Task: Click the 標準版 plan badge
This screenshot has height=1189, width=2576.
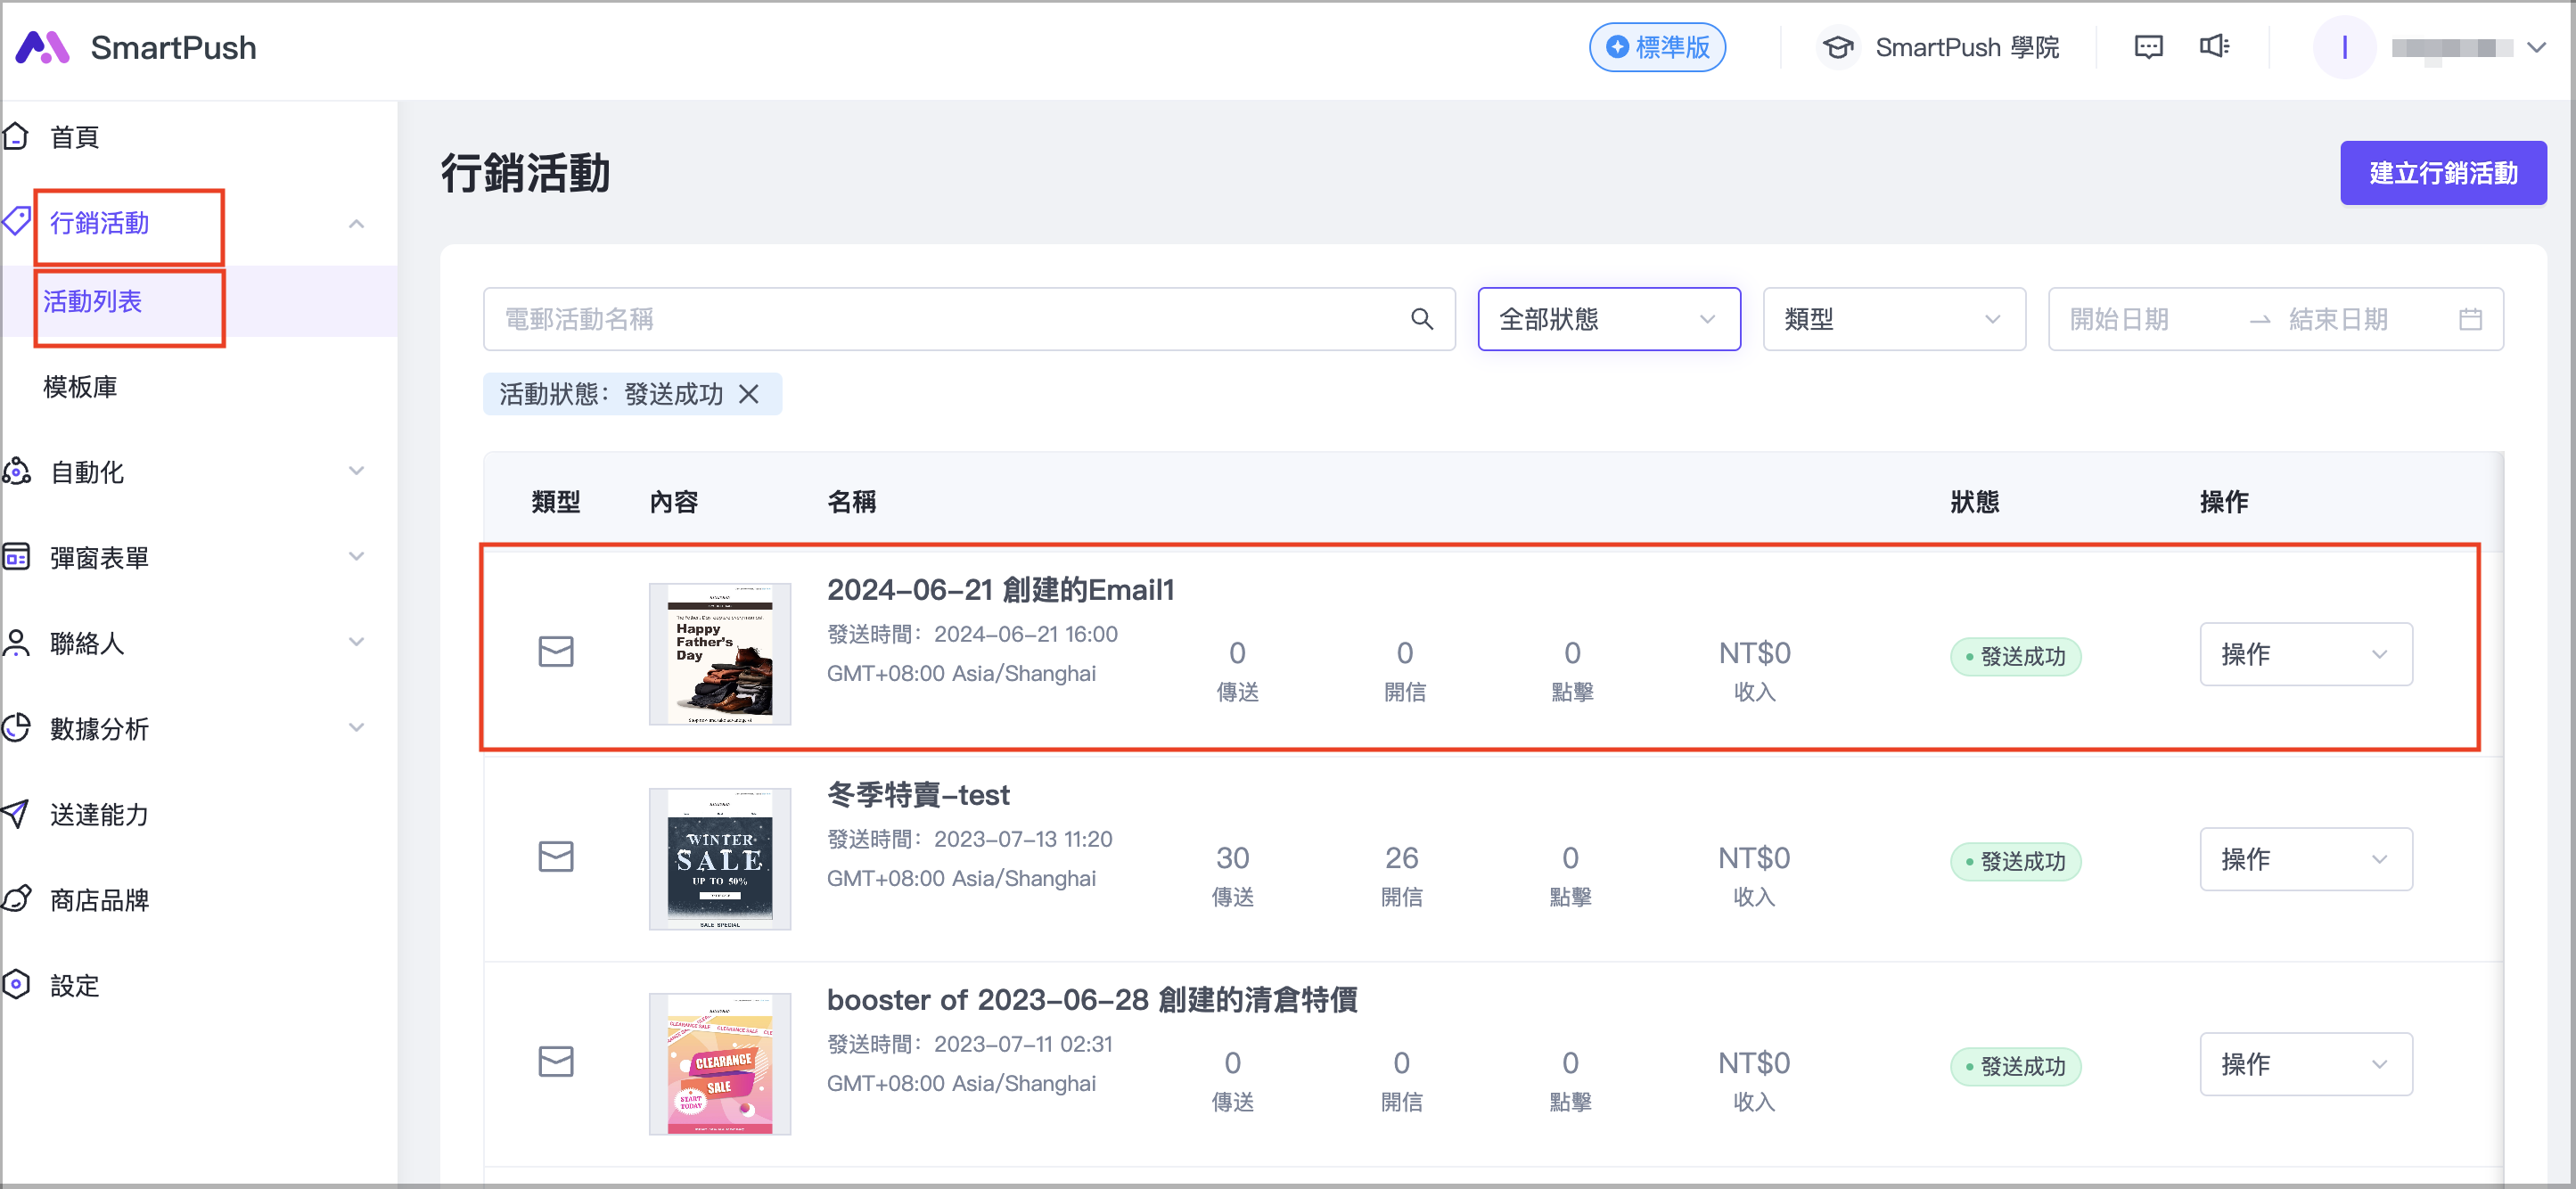Action: coord(1656,47)
